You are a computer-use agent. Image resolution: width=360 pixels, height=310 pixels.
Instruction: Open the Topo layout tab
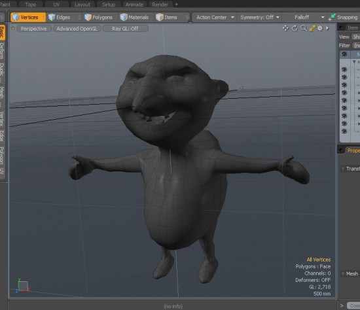coord(31,5)
